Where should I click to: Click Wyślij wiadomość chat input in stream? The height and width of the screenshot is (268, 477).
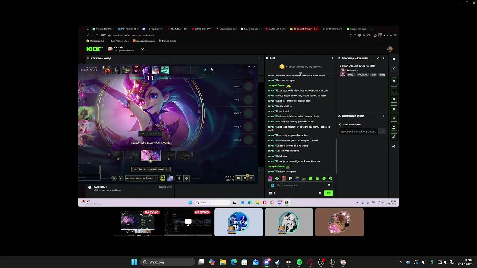click(300, 185)
